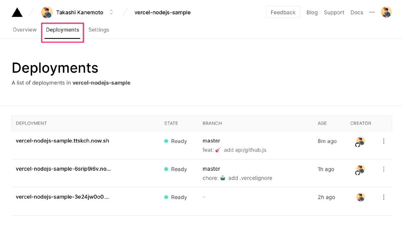This screenshot has height=227, width=402.
Task: Click the '2h ago' age cell
Action: click(326, 197)
